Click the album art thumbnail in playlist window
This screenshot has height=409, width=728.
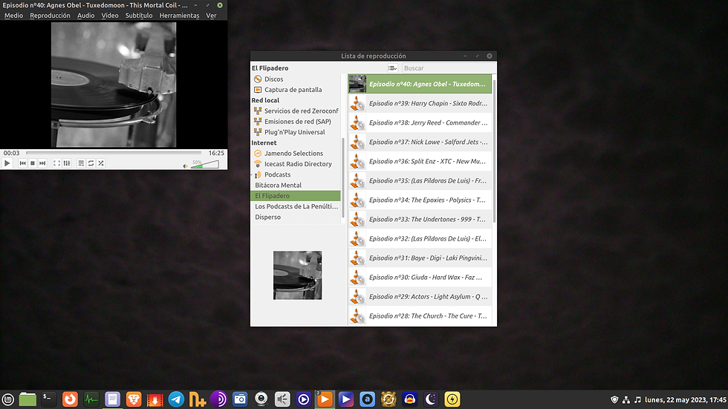[x=298, y=275]
